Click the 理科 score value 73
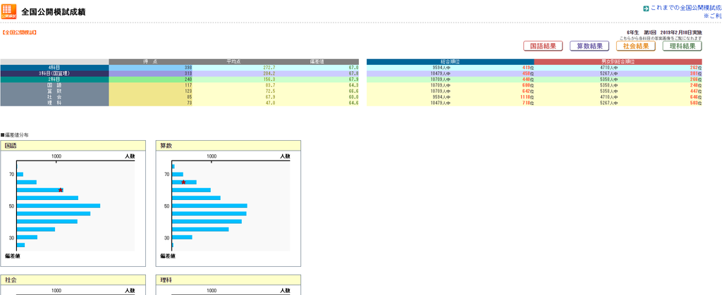This screenshot has width=722, height=295. click(x=189, y=103)
